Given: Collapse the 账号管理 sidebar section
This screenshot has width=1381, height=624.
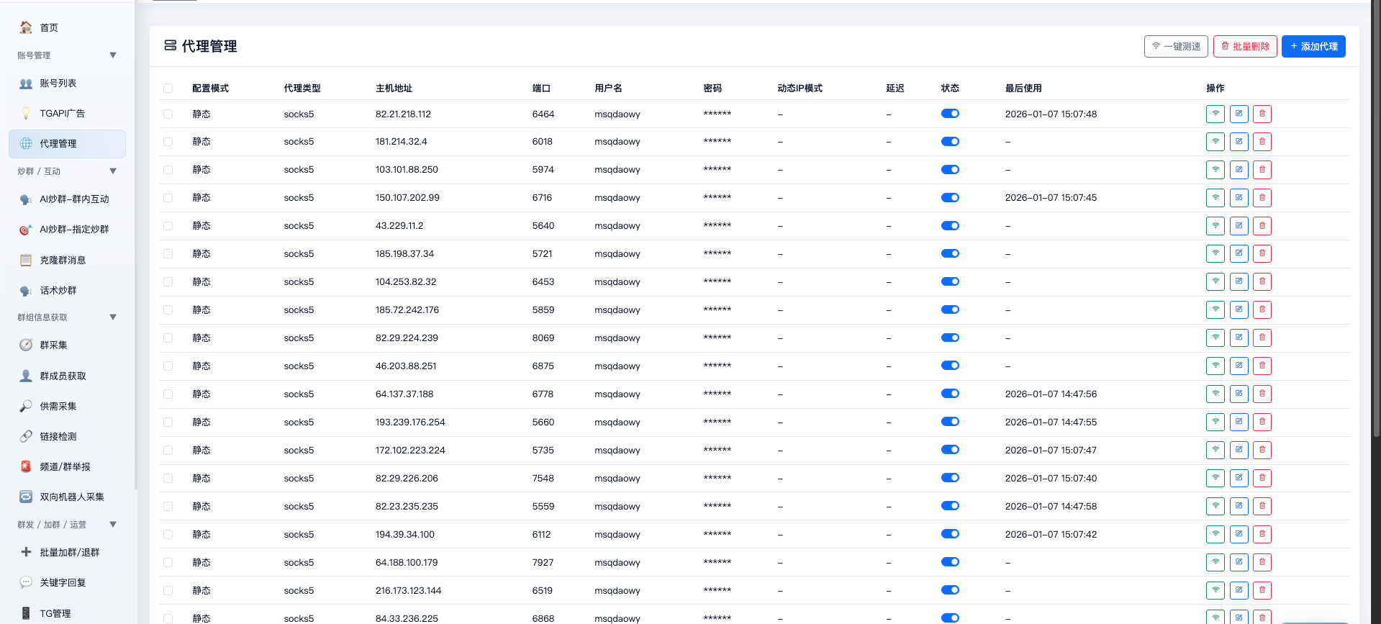Looking at the screenshot, I should click(x=113, y=55).
